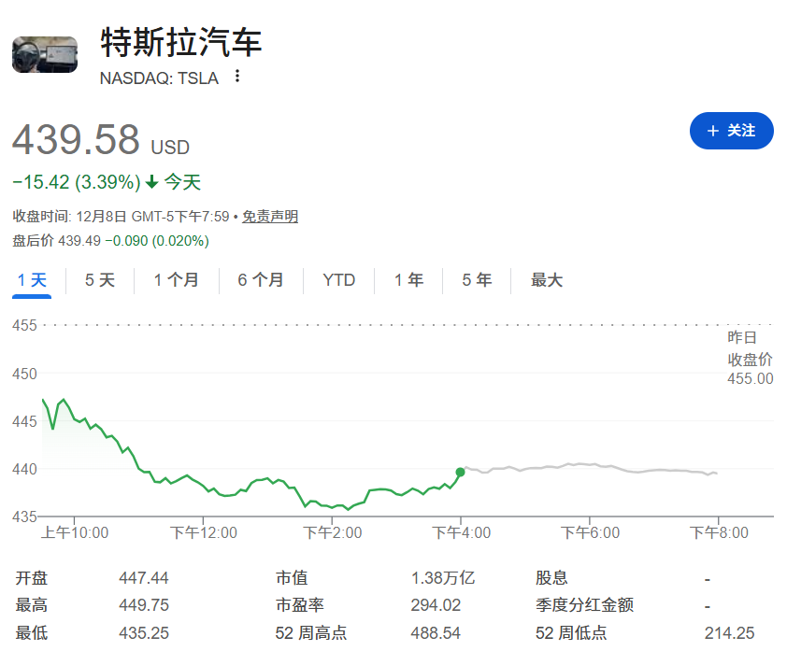Open the 1年 chart view

coord(408,279)
